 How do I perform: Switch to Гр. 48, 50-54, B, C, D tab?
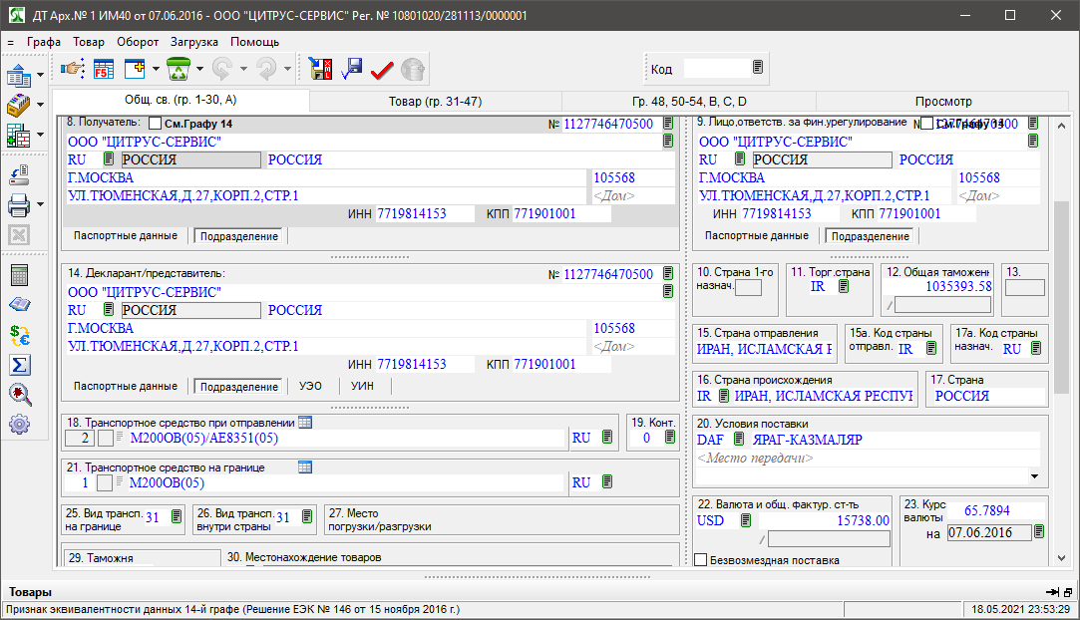tap(689, 101)
